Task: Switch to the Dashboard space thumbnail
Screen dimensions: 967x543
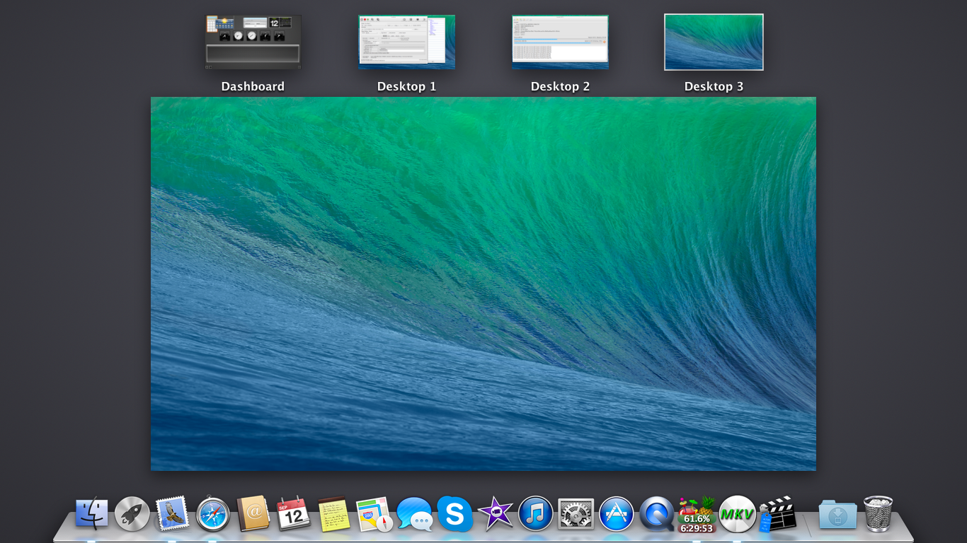Action: click(253, 42)
